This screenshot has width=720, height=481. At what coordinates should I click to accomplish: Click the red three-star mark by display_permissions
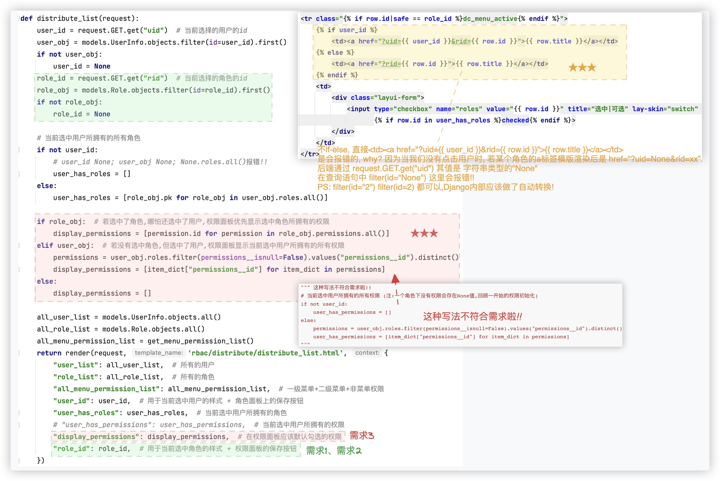(424, 233)
